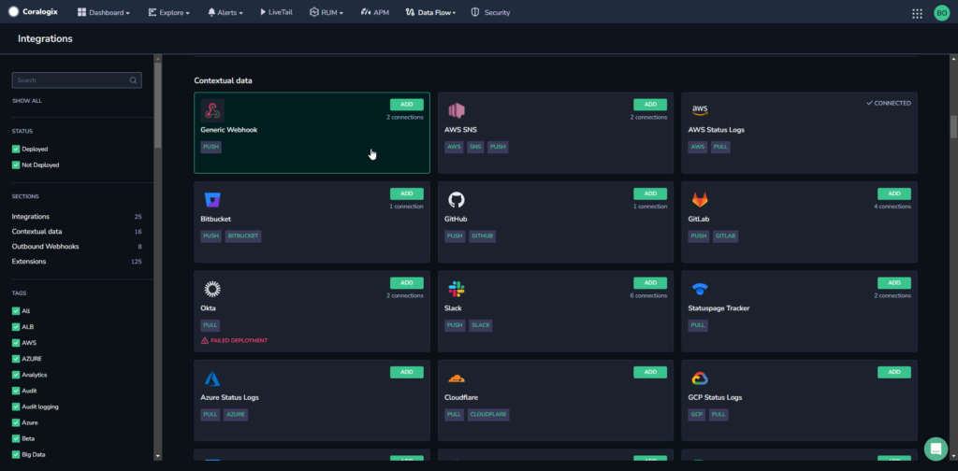Open the BO user avatar menu
This screenshot has height=471, width=958.
[x=941, y=13]
